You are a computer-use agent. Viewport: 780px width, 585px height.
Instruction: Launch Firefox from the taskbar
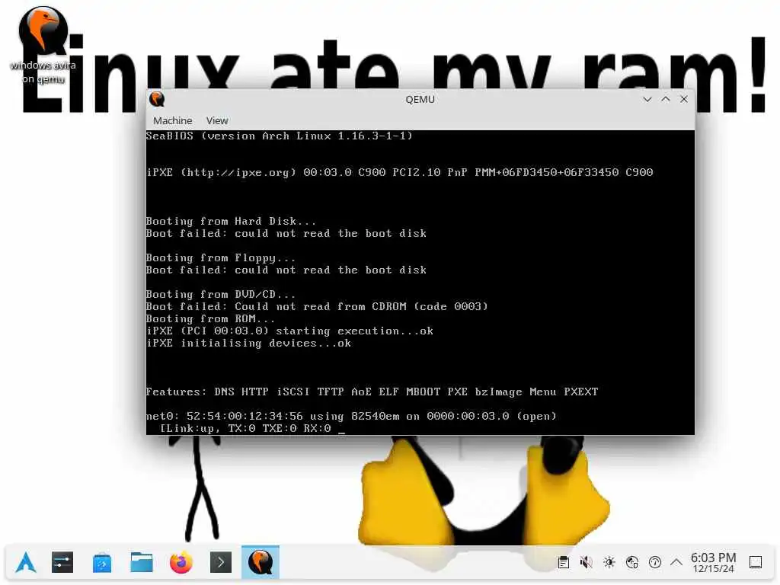pos(181,563)
